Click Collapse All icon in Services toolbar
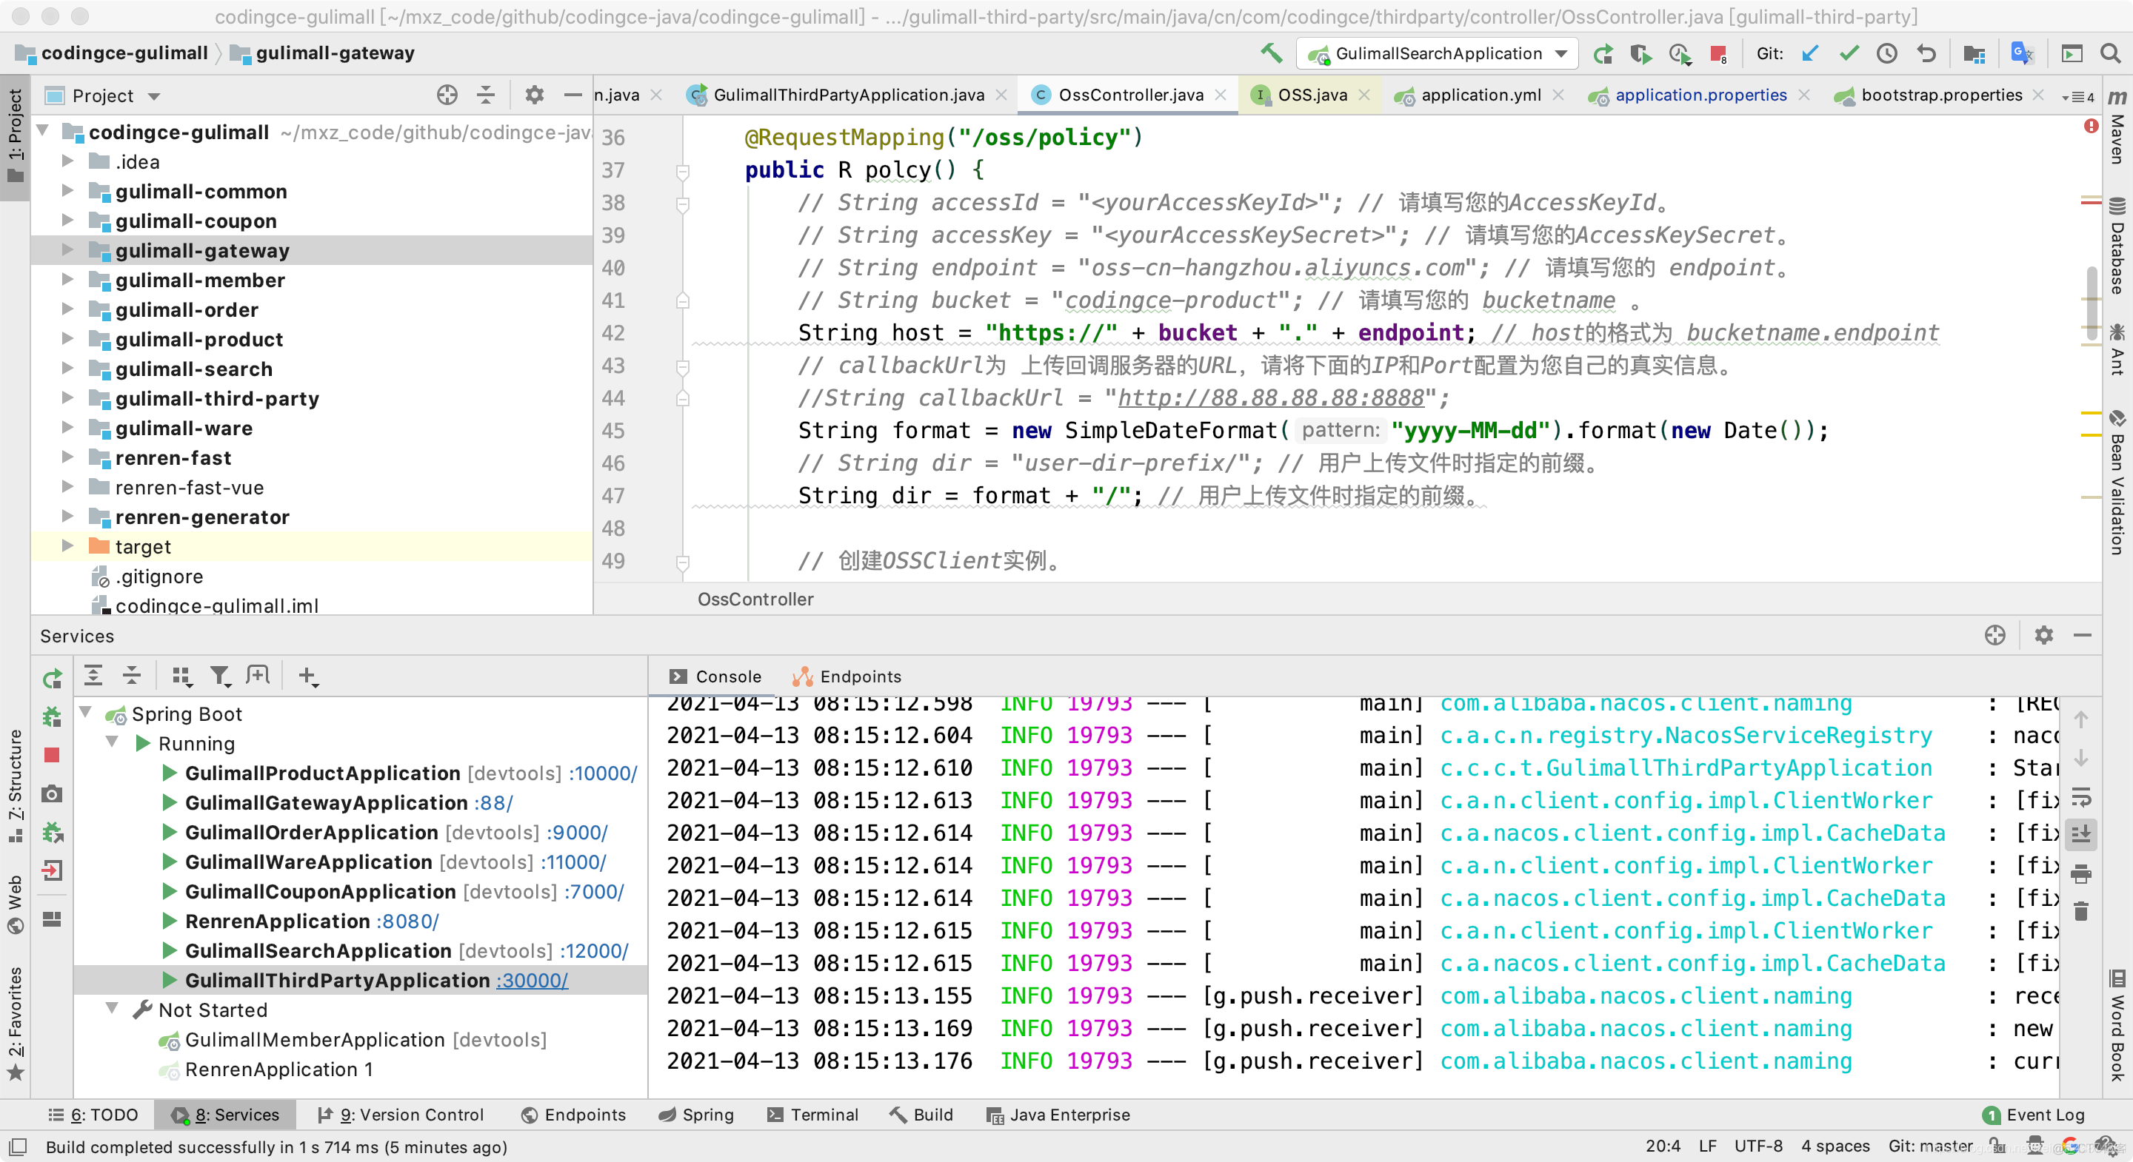Viewport: 2133px width, 1162px height. coord(132,676)
